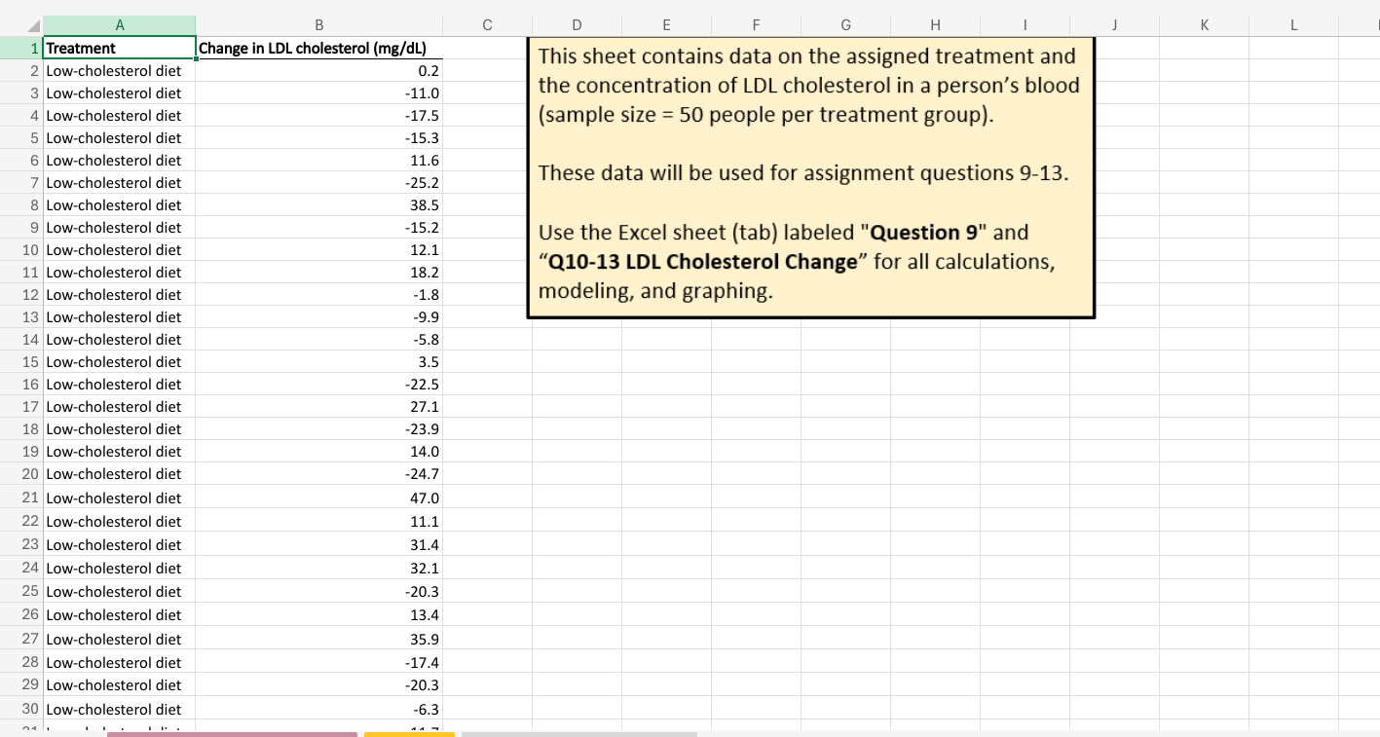Select column D by its header

coord(577,25)
